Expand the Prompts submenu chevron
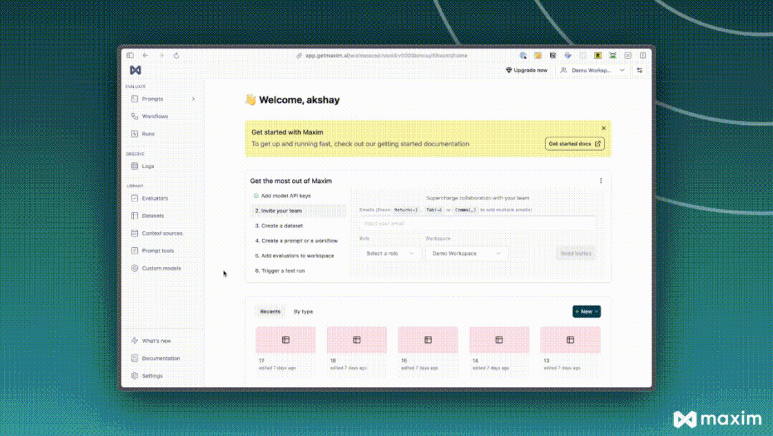Image resolution: width=773 pixels, height=436 pixels. [193, 99]
